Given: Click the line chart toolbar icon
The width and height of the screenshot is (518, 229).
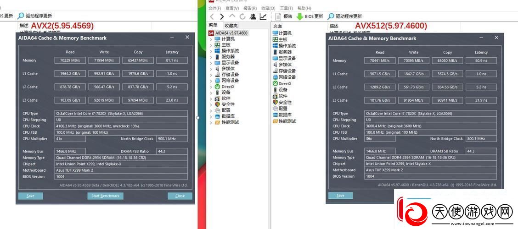Looking at the screenshot, I should (x=263, y=16).
